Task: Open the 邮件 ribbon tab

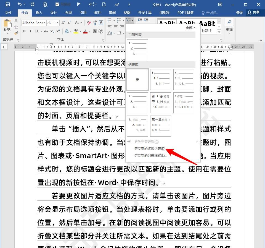Action: [97, 12]
